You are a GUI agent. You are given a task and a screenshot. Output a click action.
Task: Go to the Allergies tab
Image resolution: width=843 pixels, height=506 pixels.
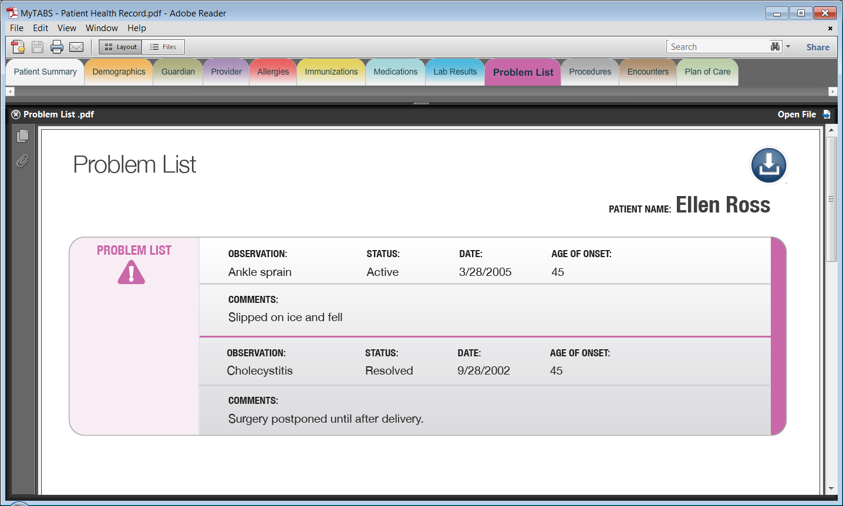(273, 72)
